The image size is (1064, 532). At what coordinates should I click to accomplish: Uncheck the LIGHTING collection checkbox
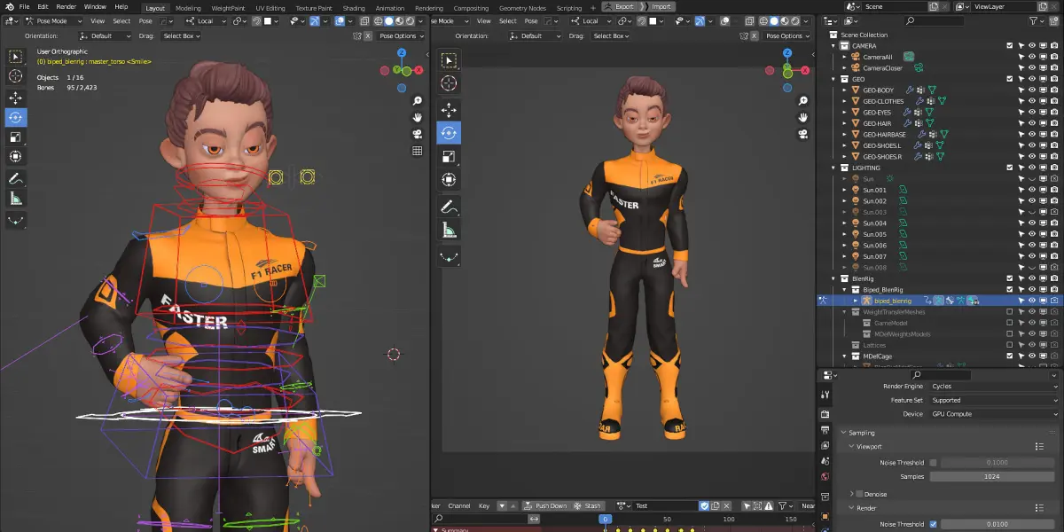point(1010,168)
